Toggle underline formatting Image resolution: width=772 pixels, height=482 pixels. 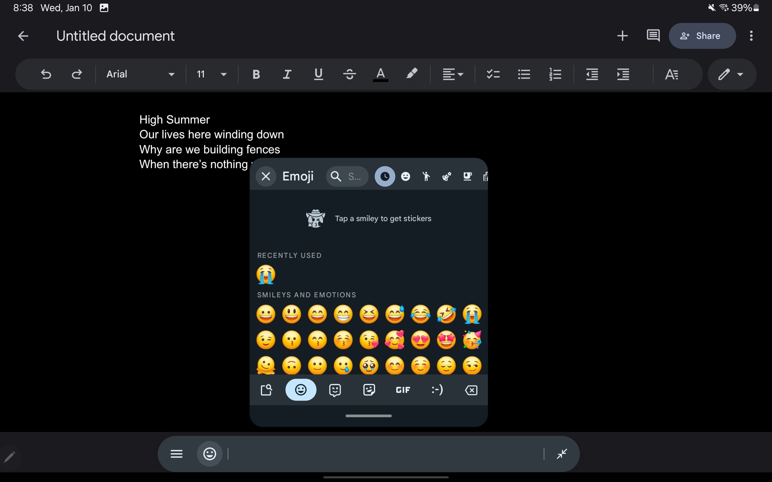pos(318,74)
